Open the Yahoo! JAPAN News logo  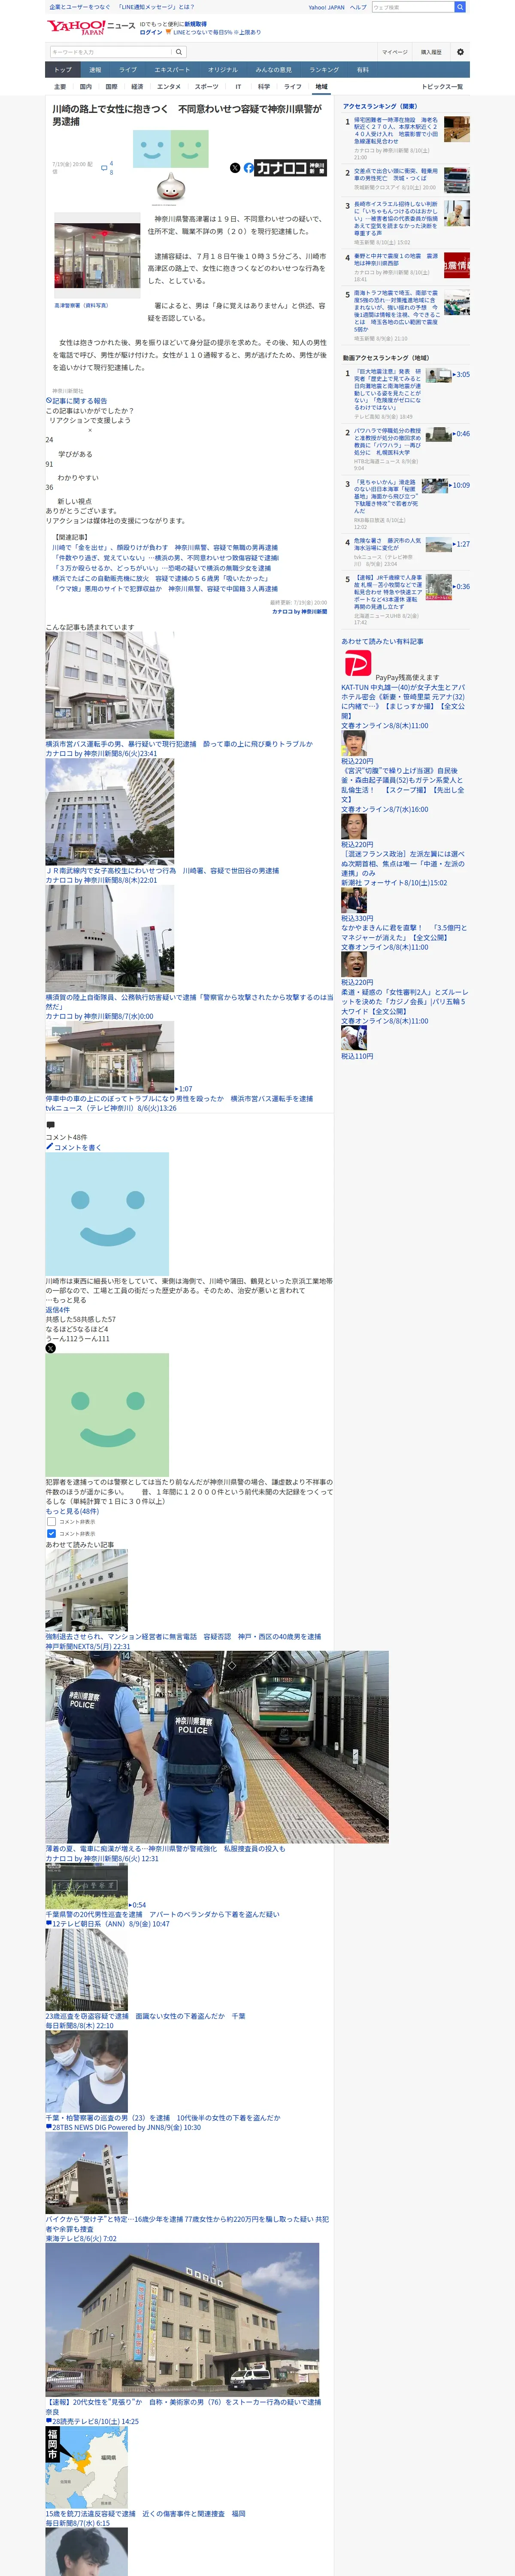[91, 27]
